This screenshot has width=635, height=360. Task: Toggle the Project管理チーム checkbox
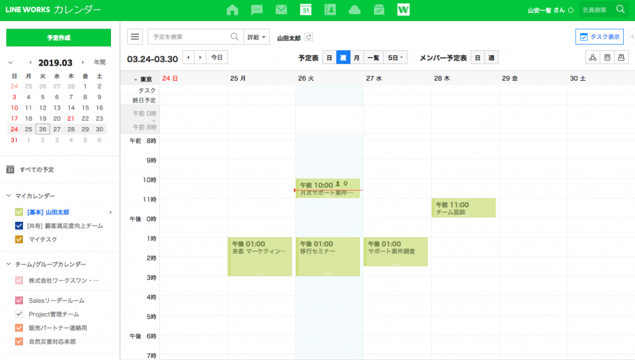(19, 314)
